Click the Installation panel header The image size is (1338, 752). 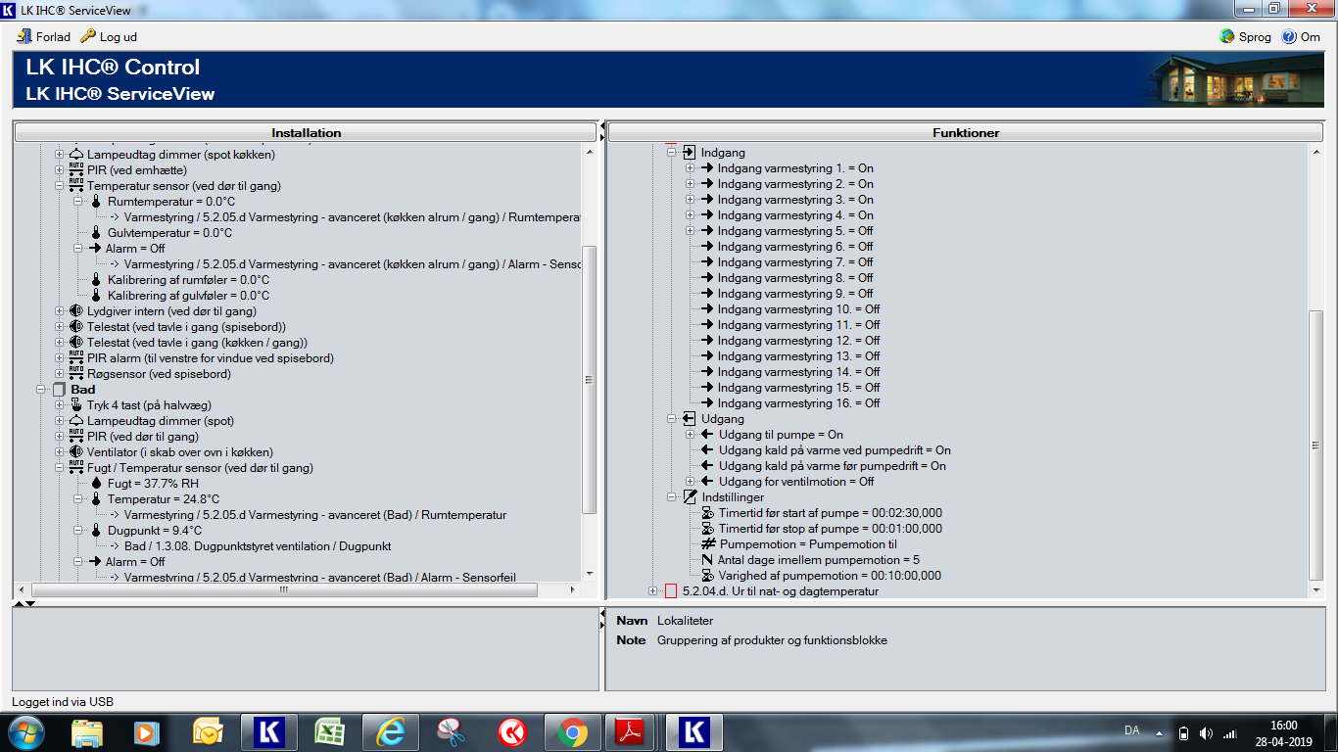(x=306, y=132)
